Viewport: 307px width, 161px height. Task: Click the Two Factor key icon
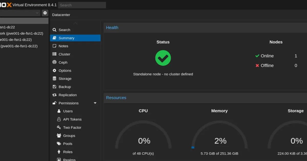[x=59, y=128]
